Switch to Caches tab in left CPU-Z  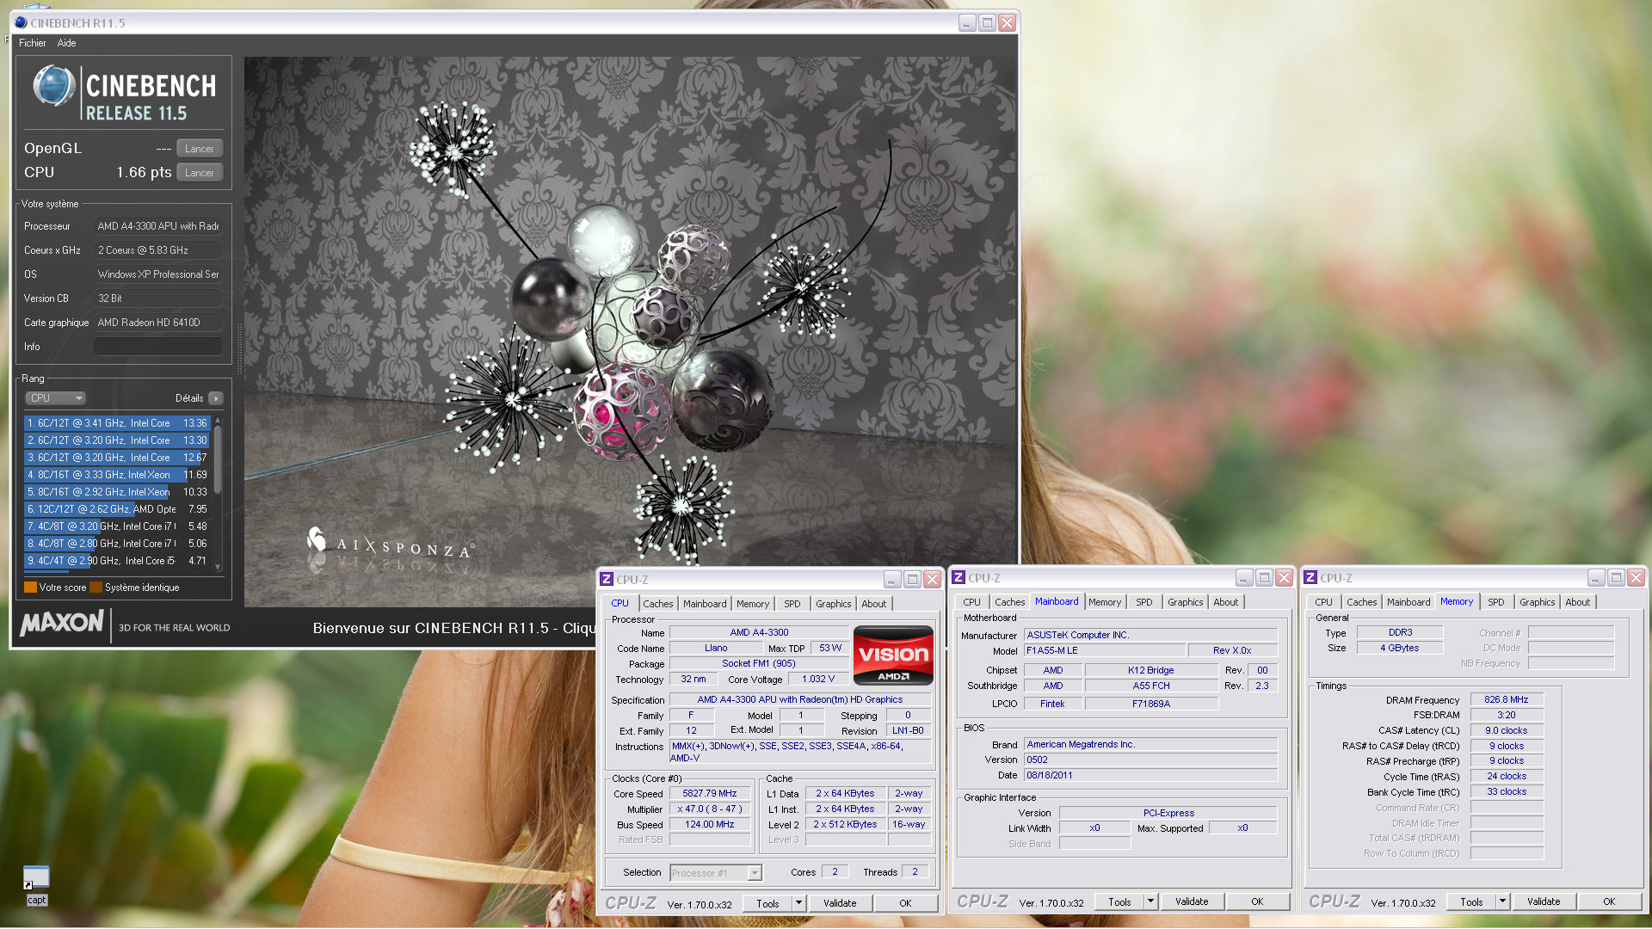(657, 604)
